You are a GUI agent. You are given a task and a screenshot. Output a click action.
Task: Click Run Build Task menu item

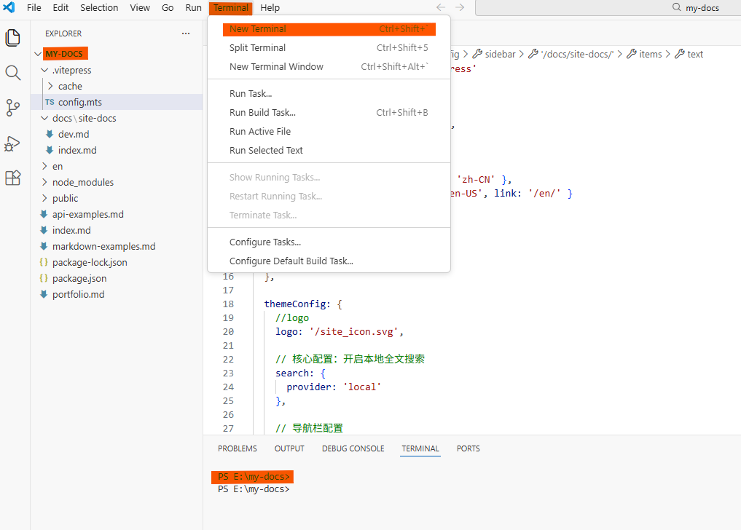[x=262, y=113]
